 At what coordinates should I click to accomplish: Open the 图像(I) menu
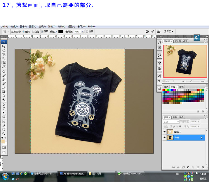(23, 27)
